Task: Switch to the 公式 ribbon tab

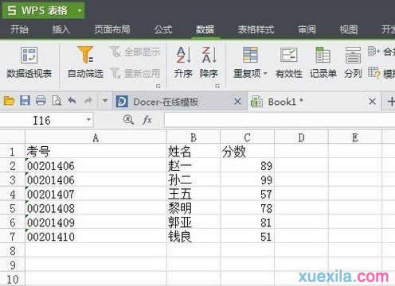Action: point(163,29)
